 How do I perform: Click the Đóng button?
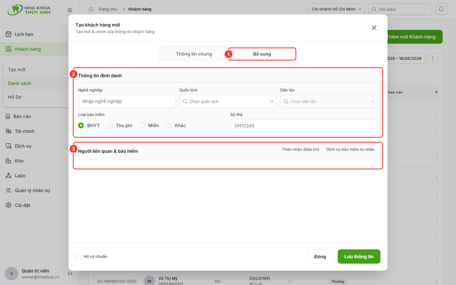pyautogui.click(x=320, y=256)
